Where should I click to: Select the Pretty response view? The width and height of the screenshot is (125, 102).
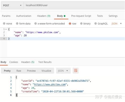(7, 71)
